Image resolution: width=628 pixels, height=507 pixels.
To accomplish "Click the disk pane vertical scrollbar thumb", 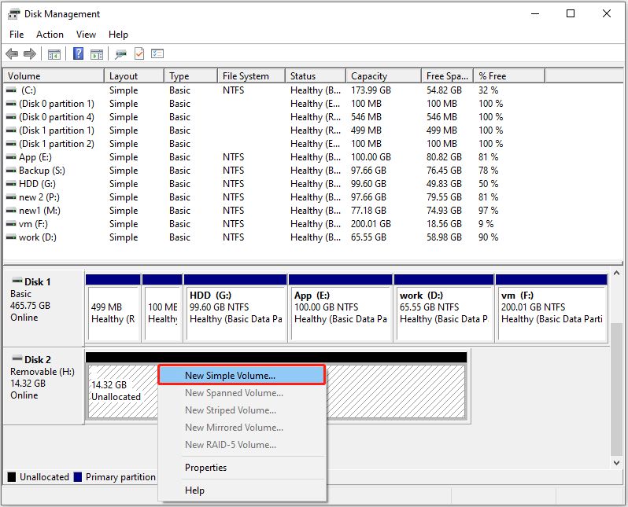I will 617,388.
